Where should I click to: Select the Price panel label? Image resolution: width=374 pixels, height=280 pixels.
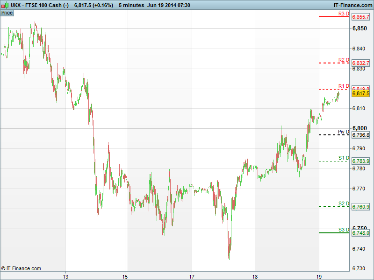7,13
